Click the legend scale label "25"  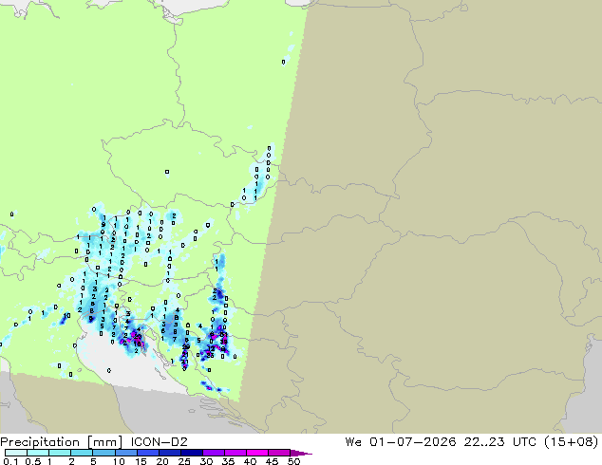(x=184, y=461)
